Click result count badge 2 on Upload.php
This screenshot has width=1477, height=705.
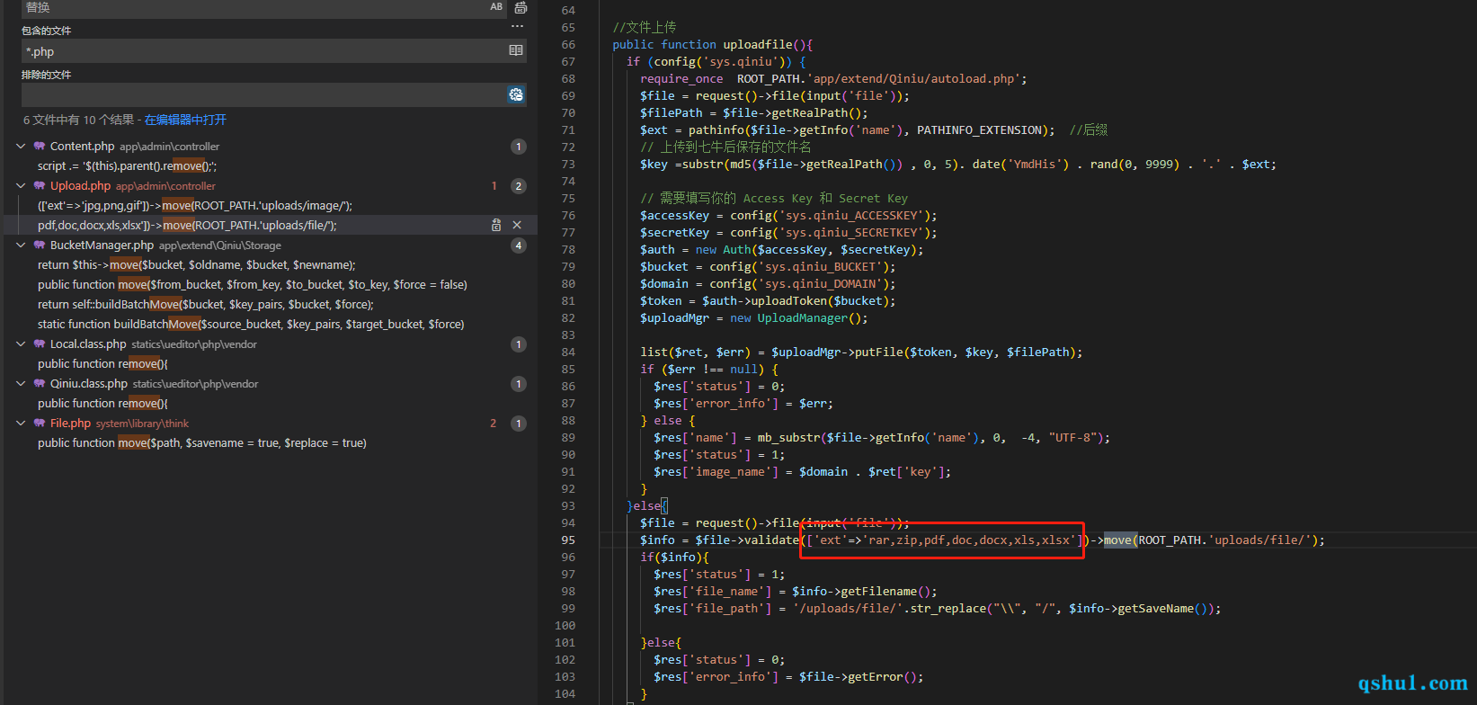coord(519,186)
